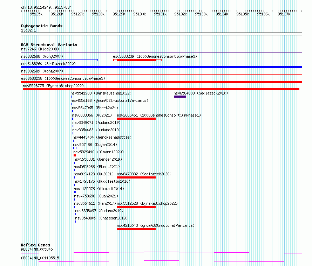Open nsv6479332 (Sedlazeck2020) label

(144, 174)
